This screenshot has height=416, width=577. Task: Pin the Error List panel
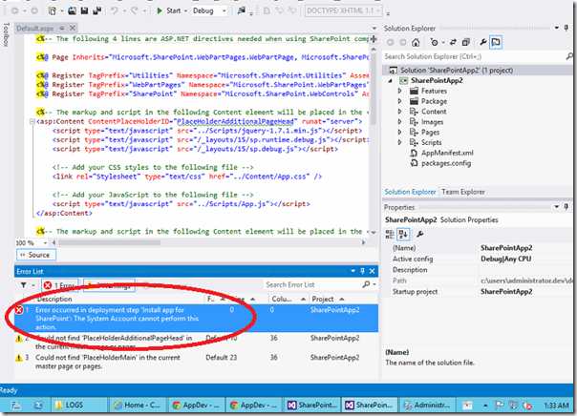(362, 271)
